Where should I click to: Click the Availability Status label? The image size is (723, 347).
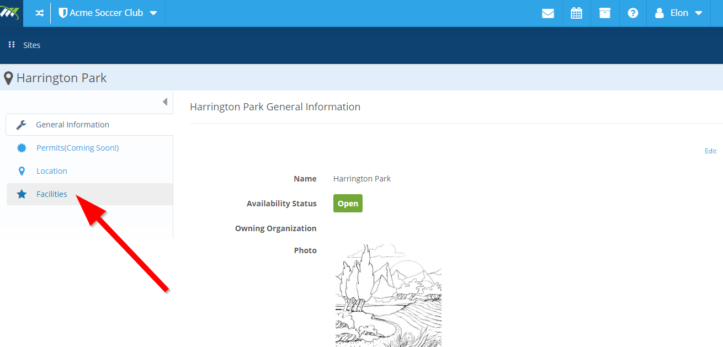(x=281, y=204)
